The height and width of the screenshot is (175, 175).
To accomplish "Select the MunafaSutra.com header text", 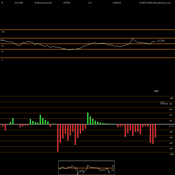I will 162,3.
